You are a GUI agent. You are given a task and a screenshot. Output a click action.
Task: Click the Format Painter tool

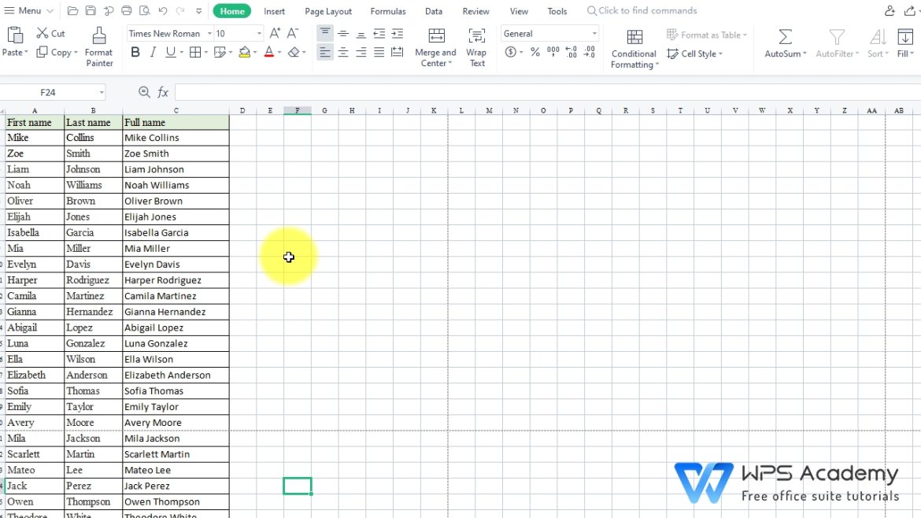click(98, 46)
